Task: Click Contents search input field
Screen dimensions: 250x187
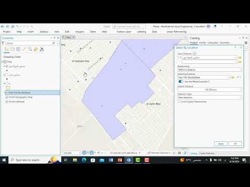Action: tap(29, 43)
